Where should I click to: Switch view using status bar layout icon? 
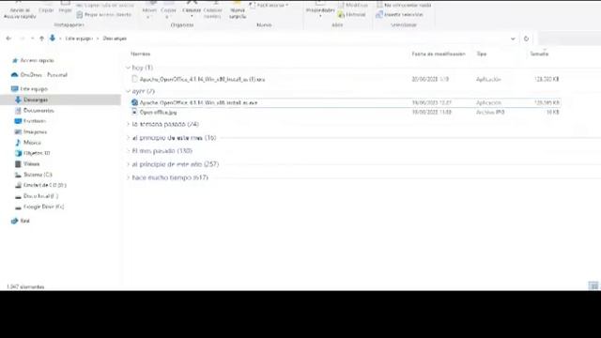[593, 285]
